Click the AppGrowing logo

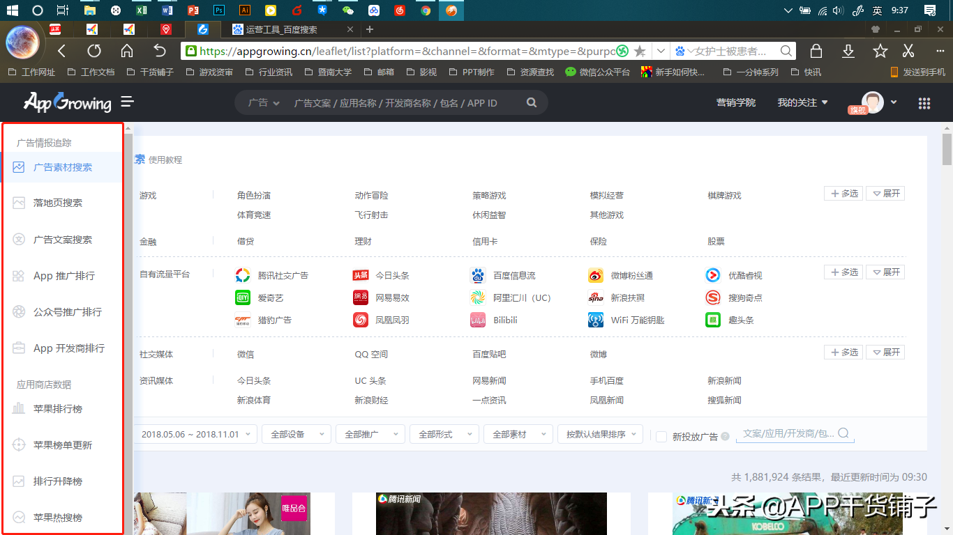pyautogui.click(x=67, y=102)
